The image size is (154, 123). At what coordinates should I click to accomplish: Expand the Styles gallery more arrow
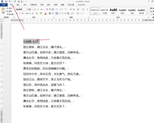pyautogui.click(x=147, y=14)
